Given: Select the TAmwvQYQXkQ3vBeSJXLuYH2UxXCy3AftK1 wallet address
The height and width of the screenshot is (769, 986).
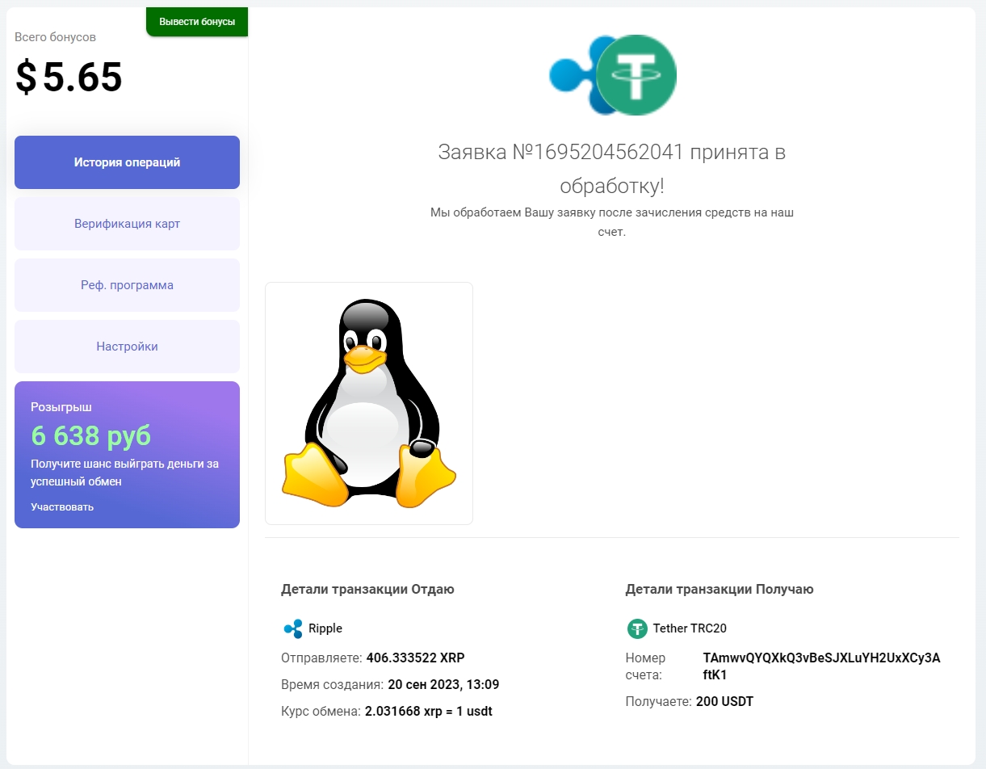Looking at the screenshot, I should click(x=821, y=666).
